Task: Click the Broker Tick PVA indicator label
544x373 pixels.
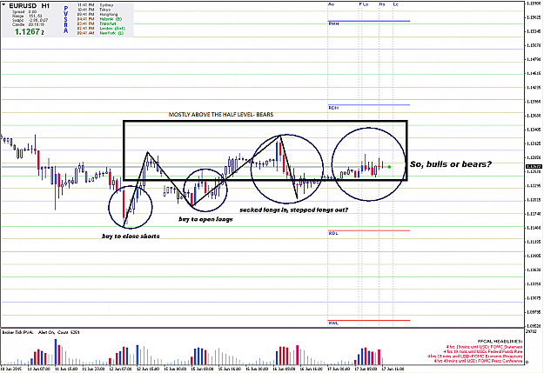Action: (41, 332)
